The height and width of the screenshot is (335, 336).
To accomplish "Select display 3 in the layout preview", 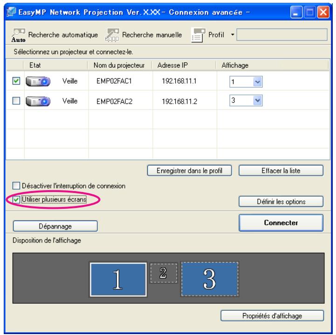I will [210, 279].
